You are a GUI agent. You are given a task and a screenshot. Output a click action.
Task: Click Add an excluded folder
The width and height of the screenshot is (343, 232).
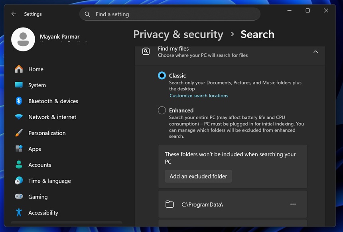click(x=198, y=176)
